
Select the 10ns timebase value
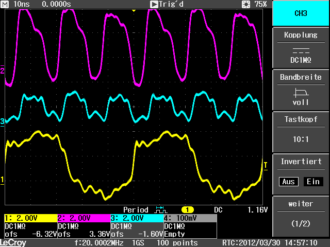point(22,4)
